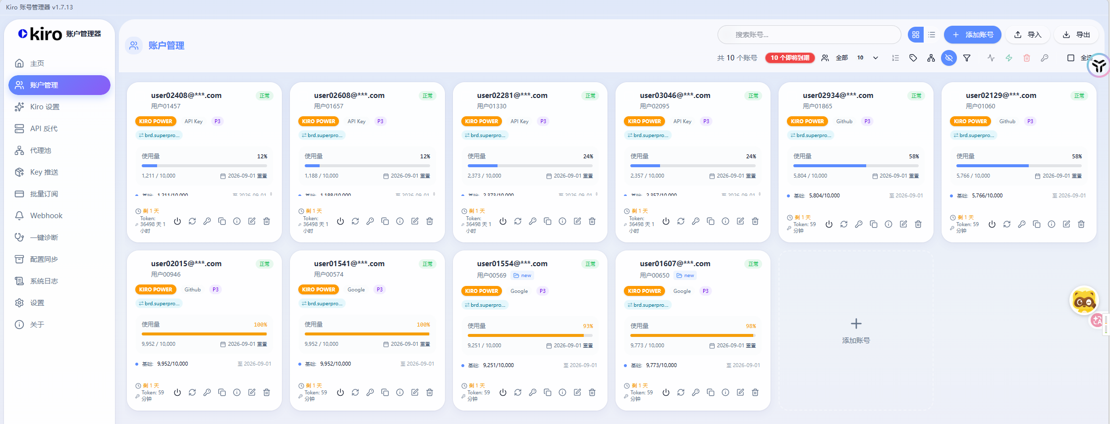The image size is (1110, 424).
Task: Click user02934 usage progress bar
Action: [x=856, y=166]
